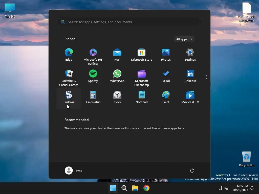Image resolution: width=259 pixels, height=194 pixels.
Task: Open the clock and date flyout
Action: click(240, 188)
